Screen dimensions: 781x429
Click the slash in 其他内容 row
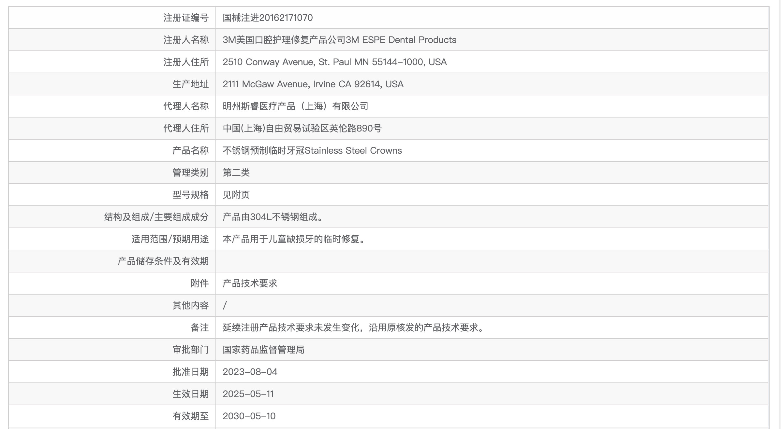pos(225,305)
